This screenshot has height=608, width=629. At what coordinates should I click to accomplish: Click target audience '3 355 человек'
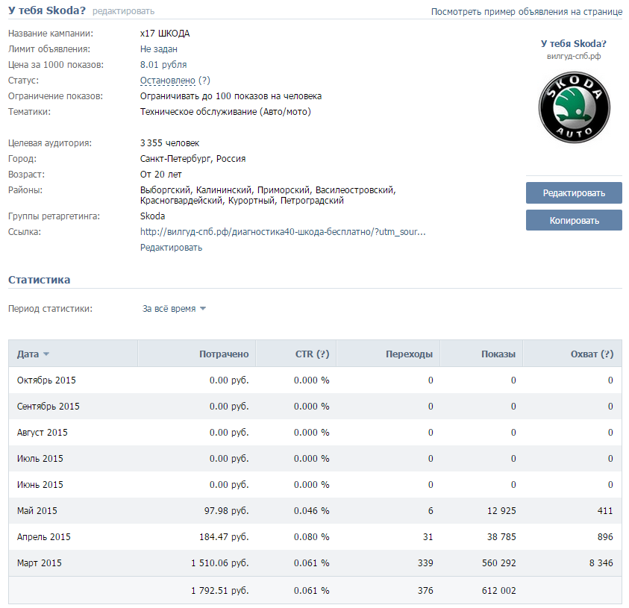pos(169,142)
